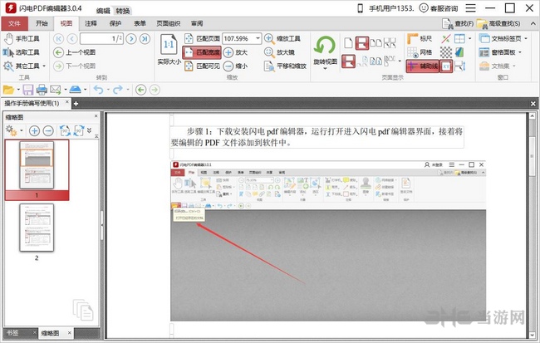Go to the first page arrow
The image size is (540, 343).
58,38
